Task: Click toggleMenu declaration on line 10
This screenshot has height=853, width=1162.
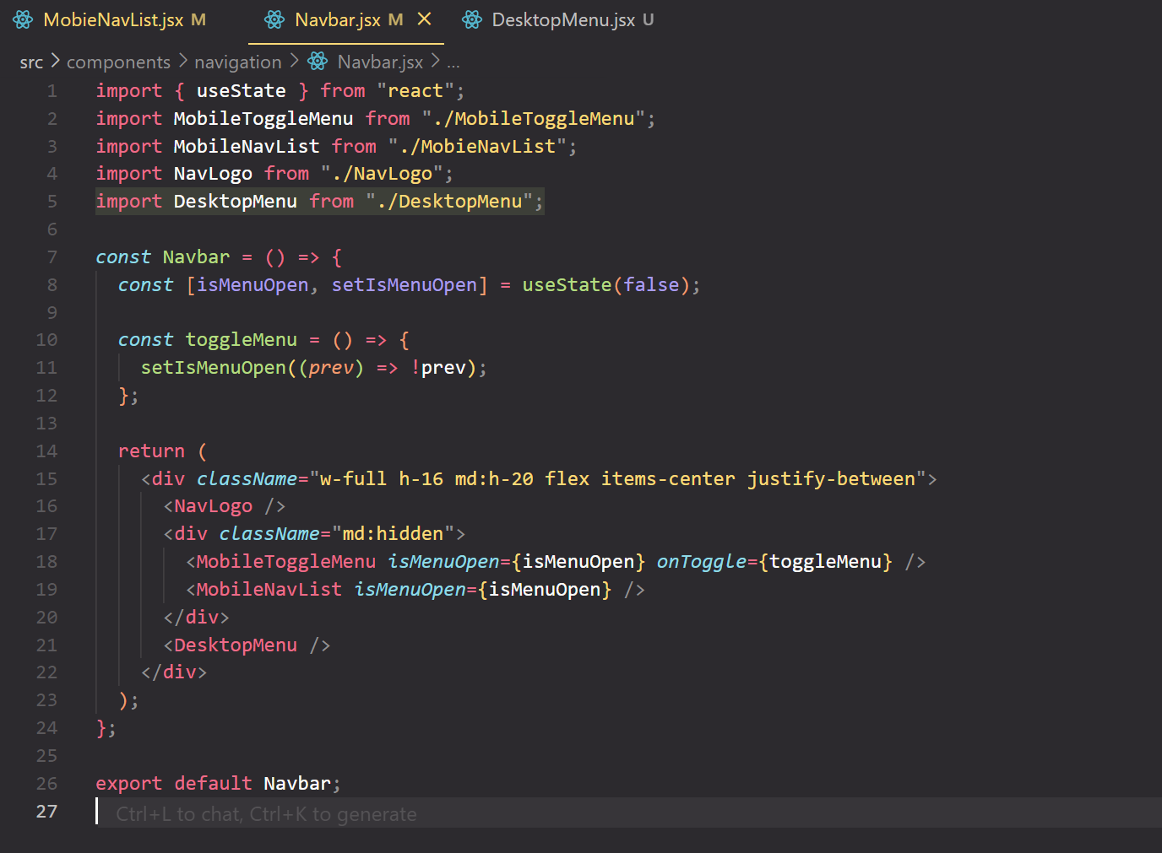Action: click(x=241, y=340)
